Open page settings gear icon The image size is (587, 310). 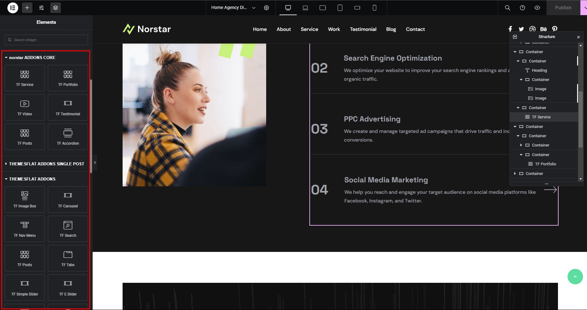point(266,8)
